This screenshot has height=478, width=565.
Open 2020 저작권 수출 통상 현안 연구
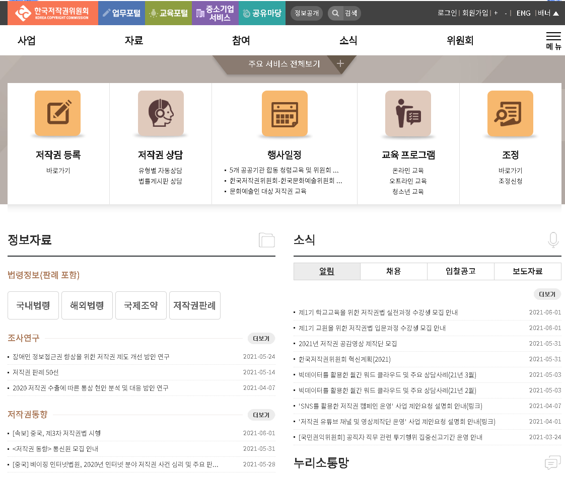91,388
